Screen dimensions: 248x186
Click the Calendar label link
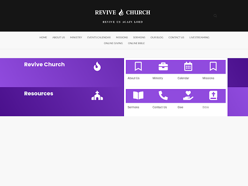[183, 78]
